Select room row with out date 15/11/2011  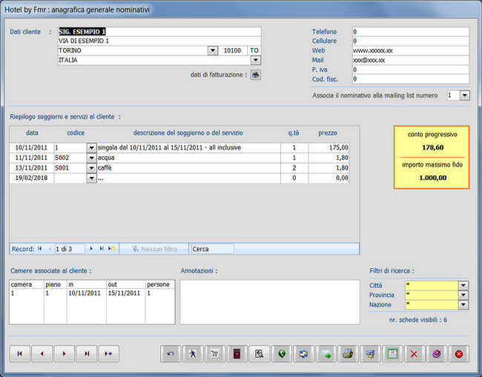tap(92, 293)
